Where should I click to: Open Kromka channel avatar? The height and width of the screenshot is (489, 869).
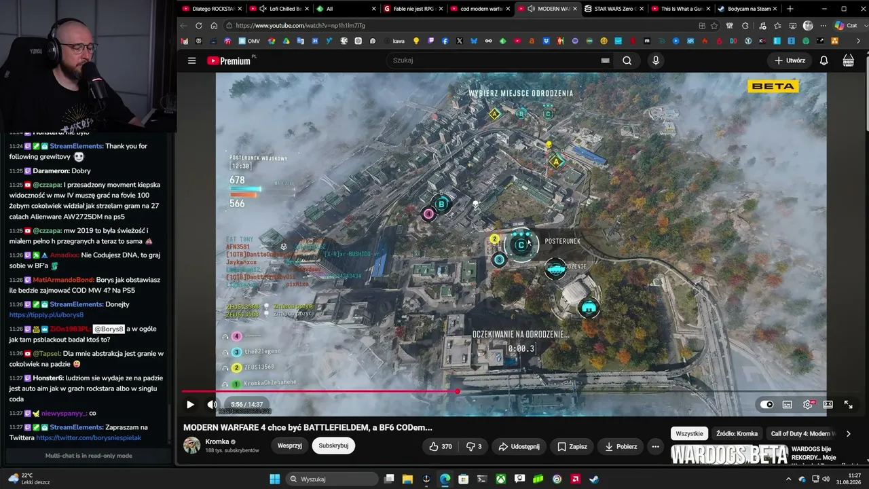(x=192, y=445)
